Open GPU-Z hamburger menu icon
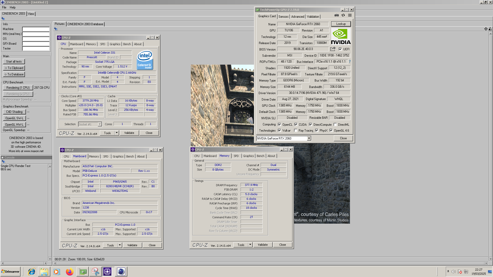This screenshot has height=277, width=493. tap(350, 15)
